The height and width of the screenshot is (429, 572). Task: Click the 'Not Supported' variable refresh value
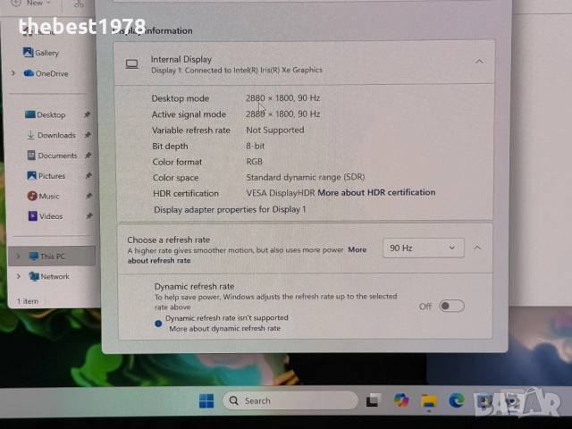tap(275, 130)
